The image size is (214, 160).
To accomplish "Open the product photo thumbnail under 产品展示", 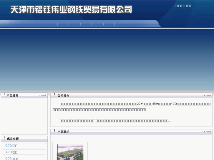I will click(x=70, y=152).
